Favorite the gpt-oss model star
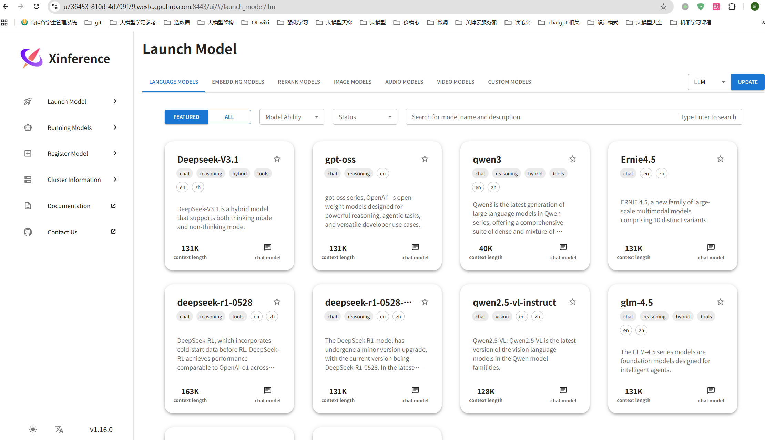This screenshot has width=765, height=440. pos(425,159)
